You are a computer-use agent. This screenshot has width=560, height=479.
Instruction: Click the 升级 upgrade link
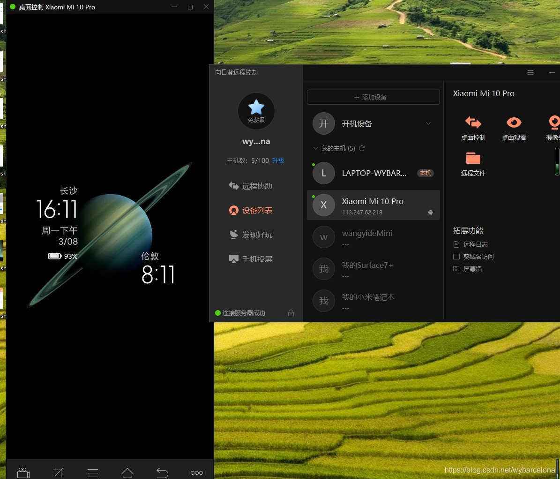278,160
